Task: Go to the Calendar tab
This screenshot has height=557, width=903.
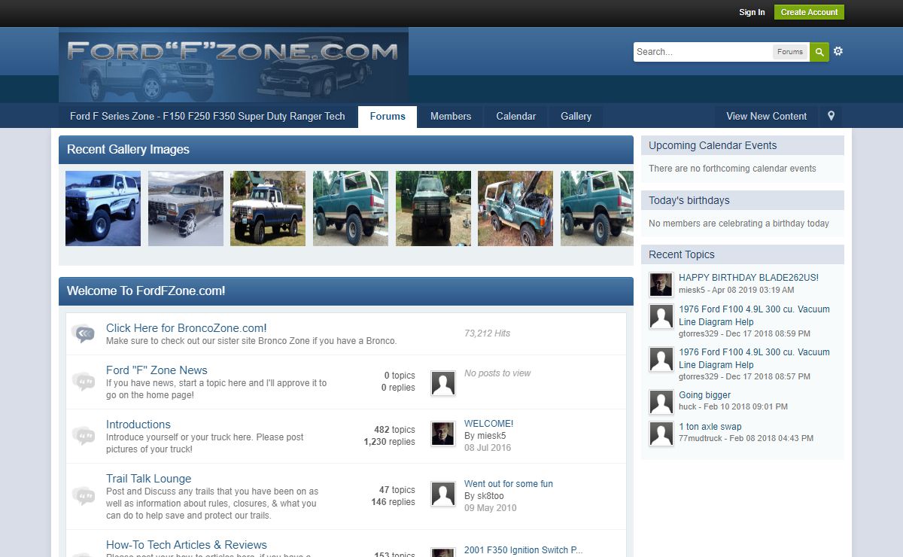Action: [x=516, y=116]
